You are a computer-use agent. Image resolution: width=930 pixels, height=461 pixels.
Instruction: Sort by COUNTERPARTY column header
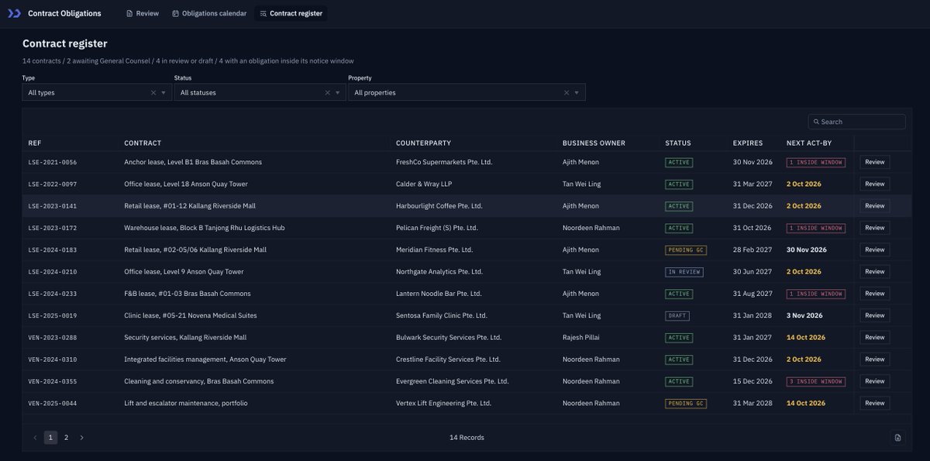tap(423, 143)
